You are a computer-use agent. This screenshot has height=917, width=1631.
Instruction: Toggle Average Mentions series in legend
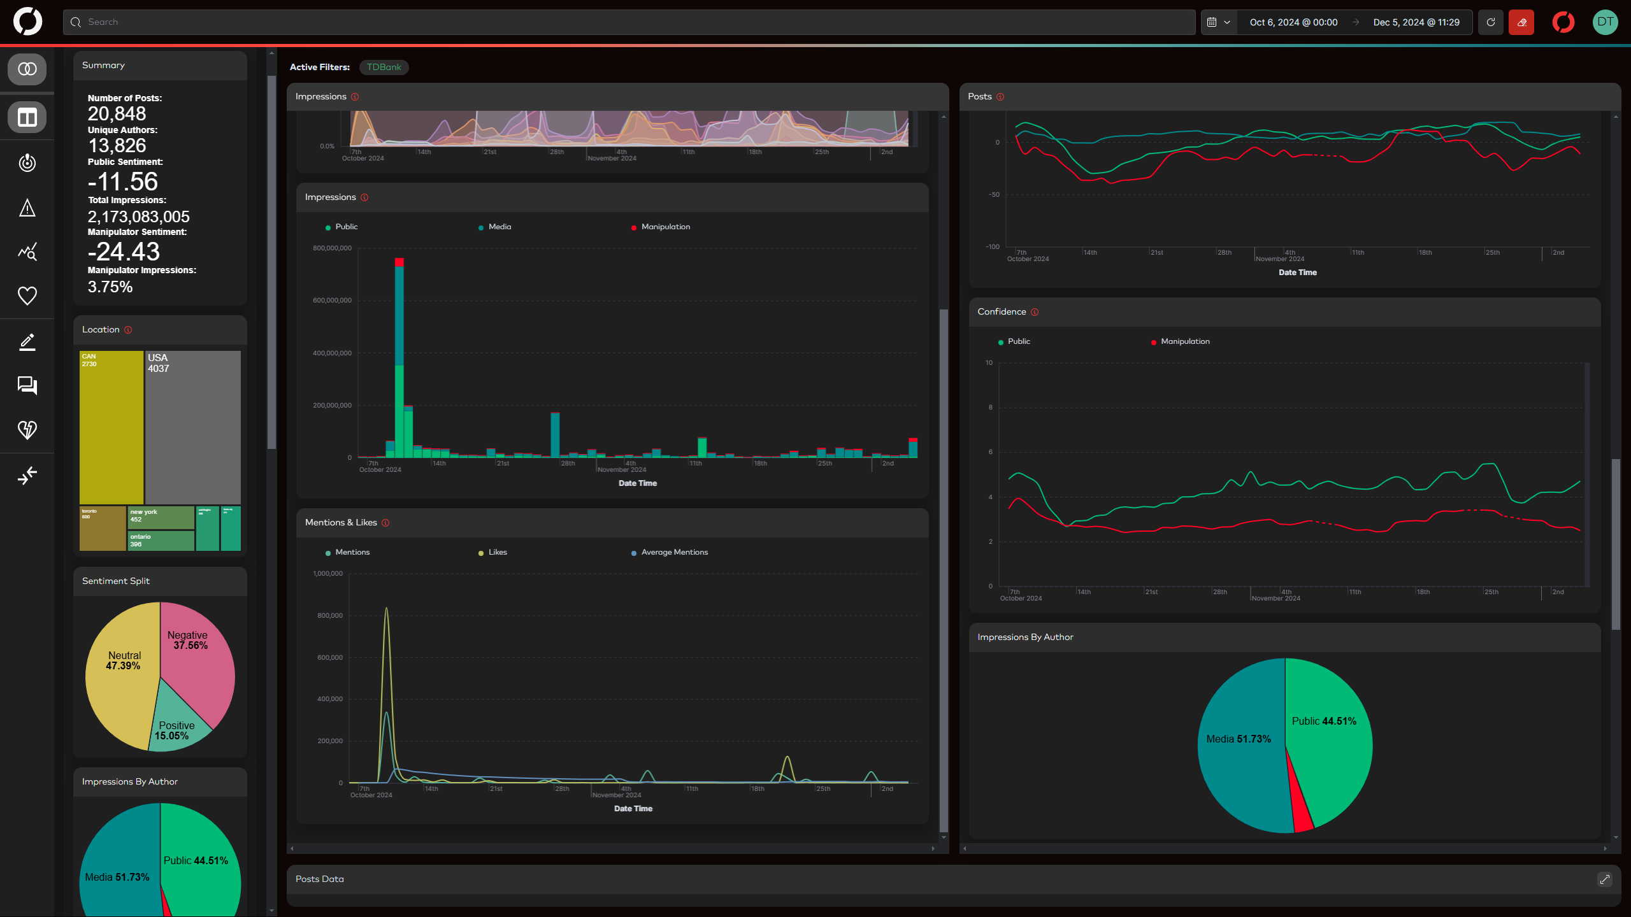[x=669, y=552]
